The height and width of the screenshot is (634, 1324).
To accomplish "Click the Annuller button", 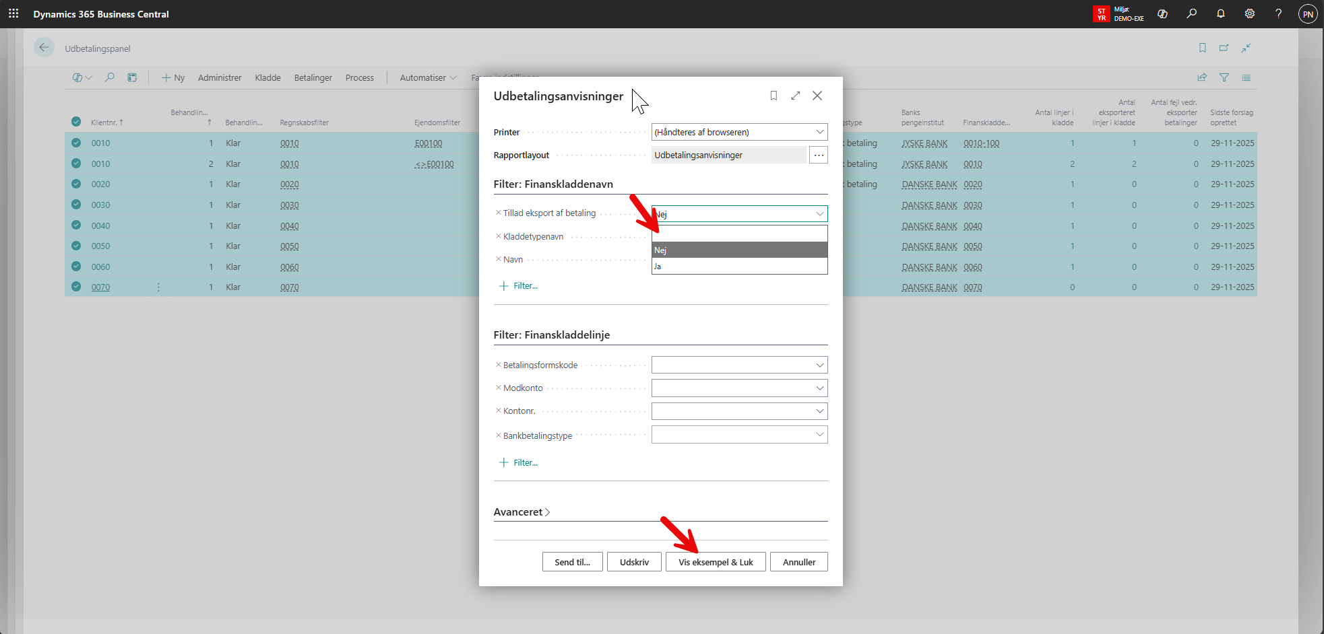I will [799, 562].
